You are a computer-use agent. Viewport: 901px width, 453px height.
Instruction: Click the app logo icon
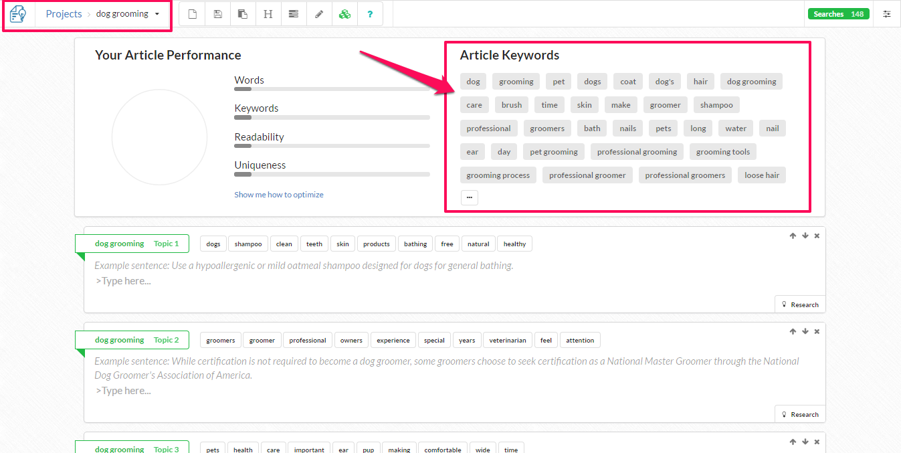(x=17, y=13)
